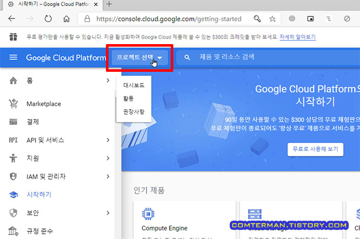Viewport: 360px width, 239px height.
Task: Expand the API 및 서비스 submenu chevron
Action: 108,140
